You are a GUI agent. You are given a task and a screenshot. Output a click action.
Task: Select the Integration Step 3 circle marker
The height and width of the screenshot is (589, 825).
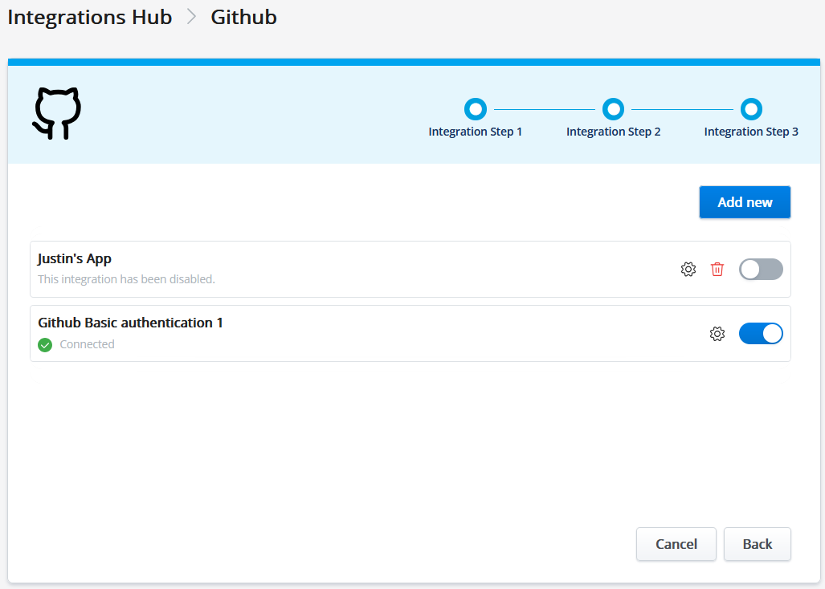coord(751,109)
